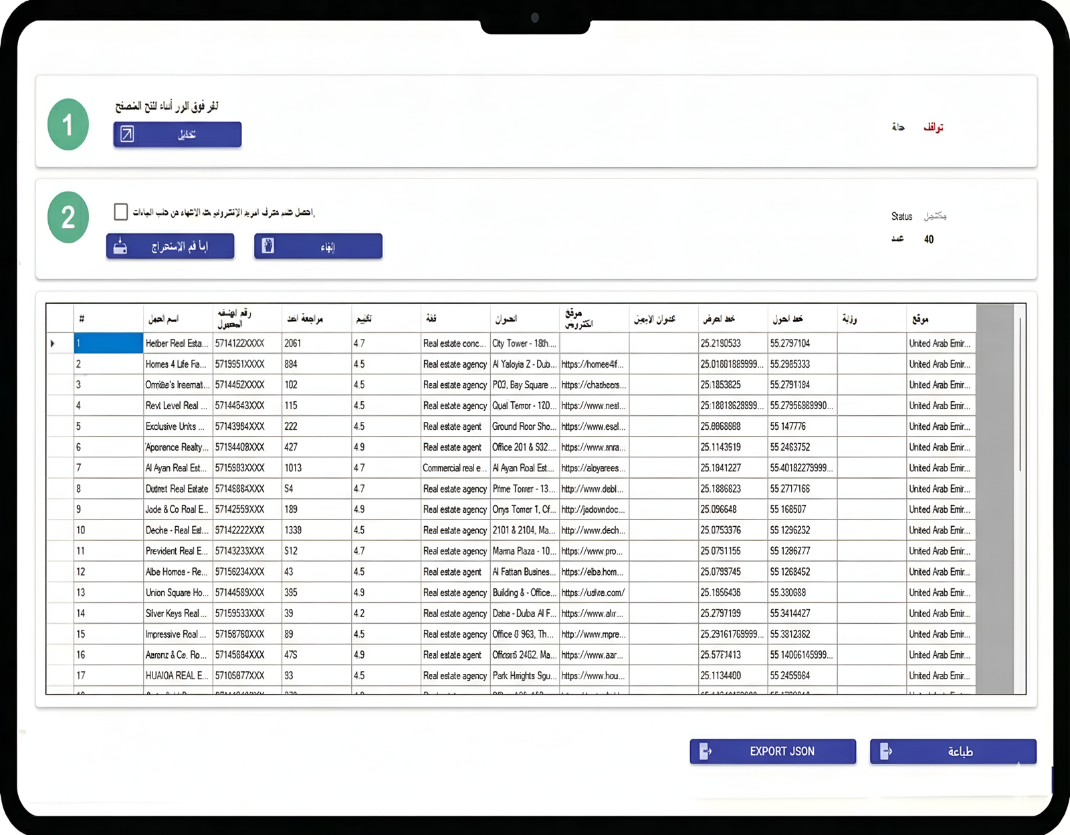1070x835 pixels.
Task: Select the row header for row 5
Action: pyautogui.click(x=60, y=427)
